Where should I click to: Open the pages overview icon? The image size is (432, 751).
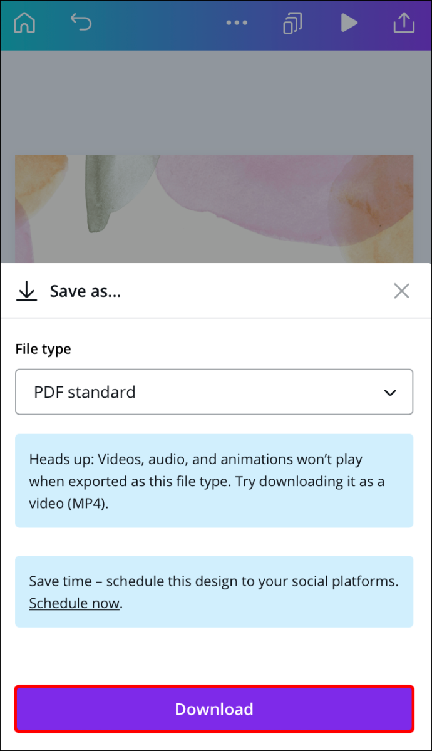pos(292,23)
